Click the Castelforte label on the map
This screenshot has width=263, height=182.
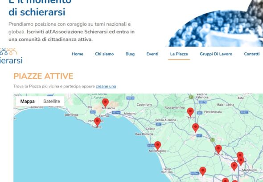144,105
